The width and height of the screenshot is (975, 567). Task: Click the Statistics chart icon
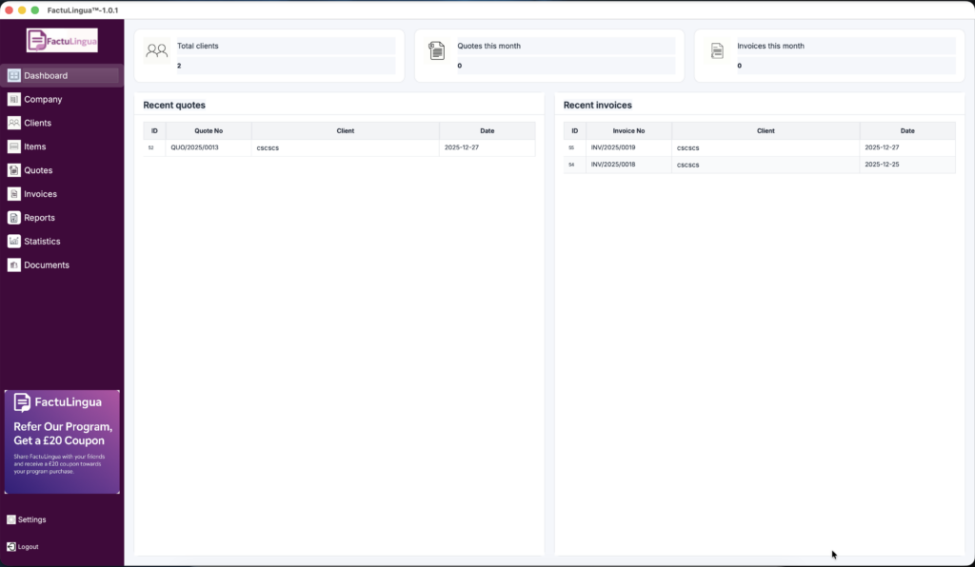click(x=14, y=242)
